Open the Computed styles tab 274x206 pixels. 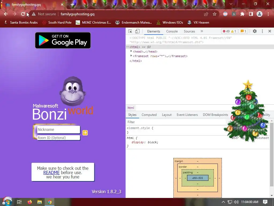click(x=149, y=115)
